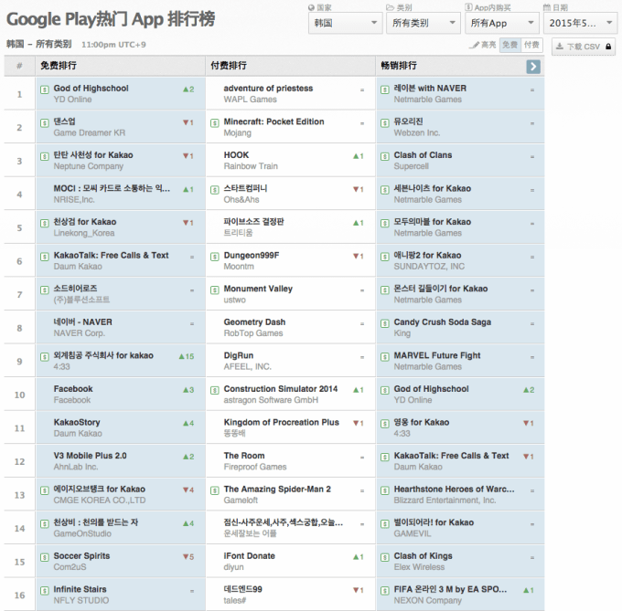Click purchase icon beside 레이븐 with NAVER
The image size is (622, 611).
(385, 90)
